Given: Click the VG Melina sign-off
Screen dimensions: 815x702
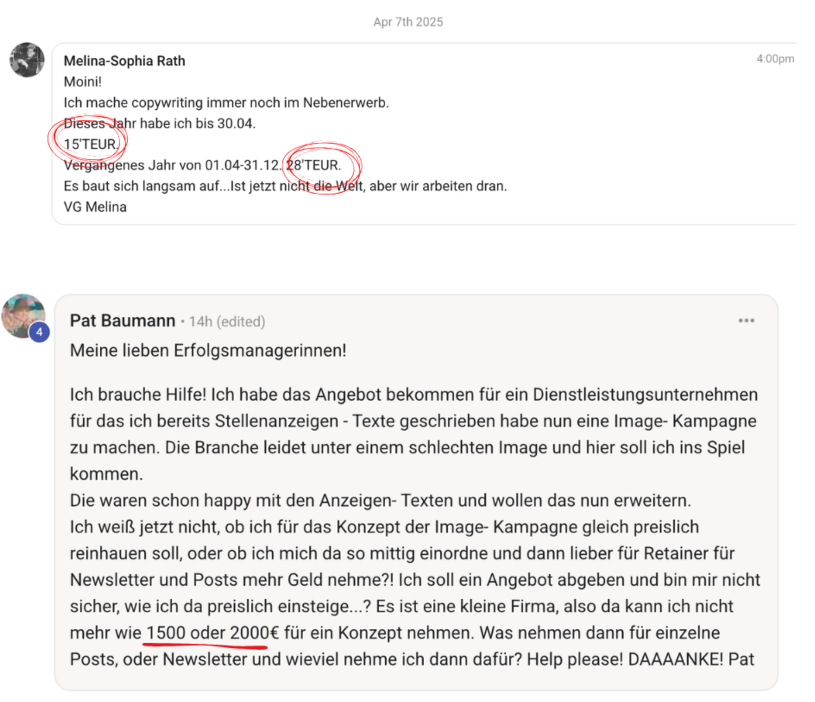Looking at the screenshot, I should (x=95, y=207).
